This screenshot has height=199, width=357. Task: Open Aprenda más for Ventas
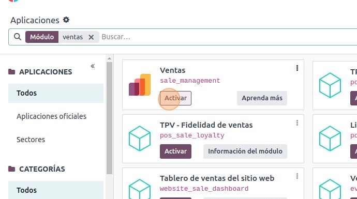click(x=262, y=98)
